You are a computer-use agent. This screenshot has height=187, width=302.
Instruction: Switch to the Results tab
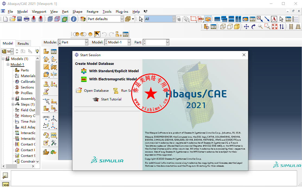point(23,44)
